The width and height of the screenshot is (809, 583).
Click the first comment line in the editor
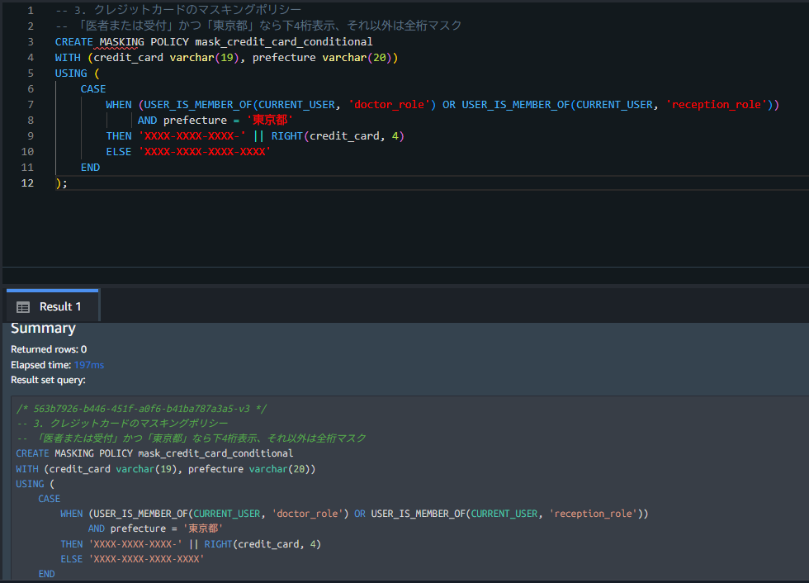coord(178,10)
